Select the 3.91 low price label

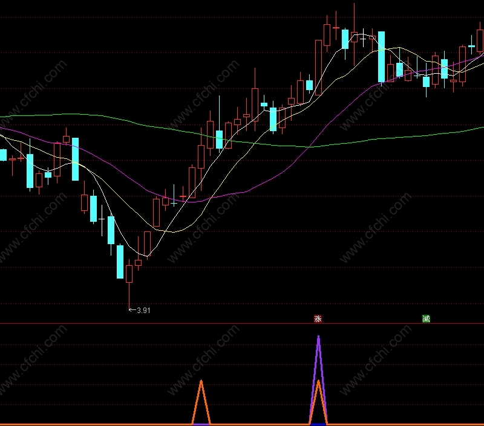point(143,311)
